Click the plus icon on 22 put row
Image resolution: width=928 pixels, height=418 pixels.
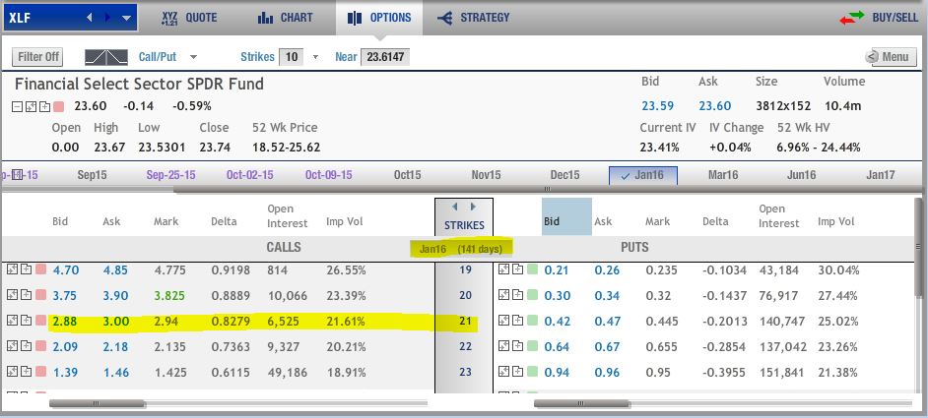pyautogui.click(x=517, y=346)
